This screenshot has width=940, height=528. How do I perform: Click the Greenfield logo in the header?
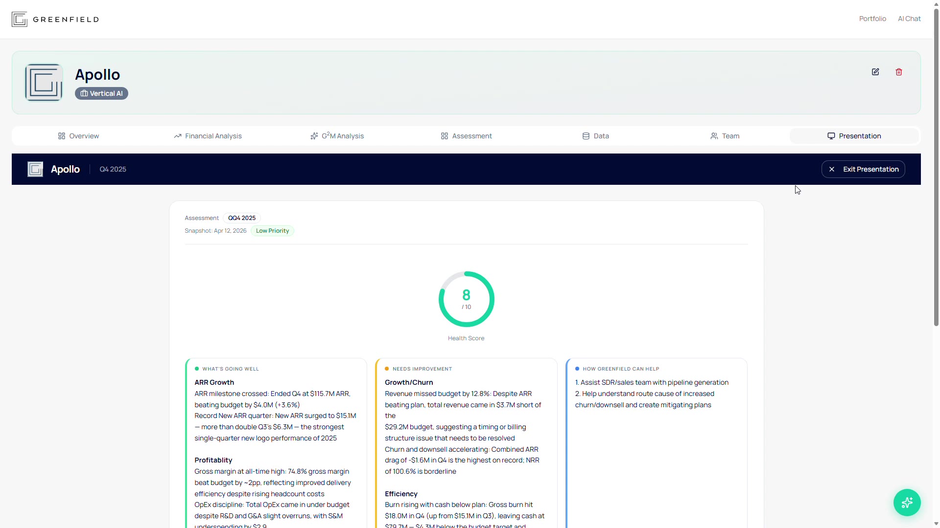click(x=55, y=20)
